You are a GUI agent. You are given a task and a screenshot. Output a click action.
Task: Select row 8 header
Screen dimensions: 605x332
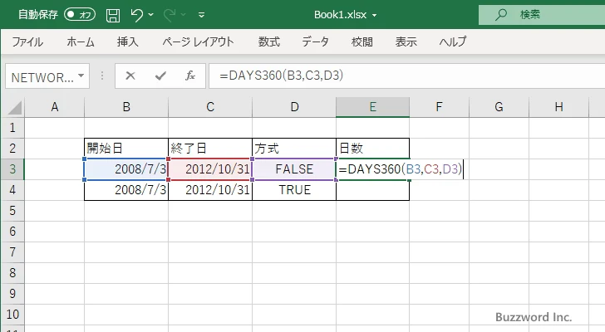pos(12,273)
